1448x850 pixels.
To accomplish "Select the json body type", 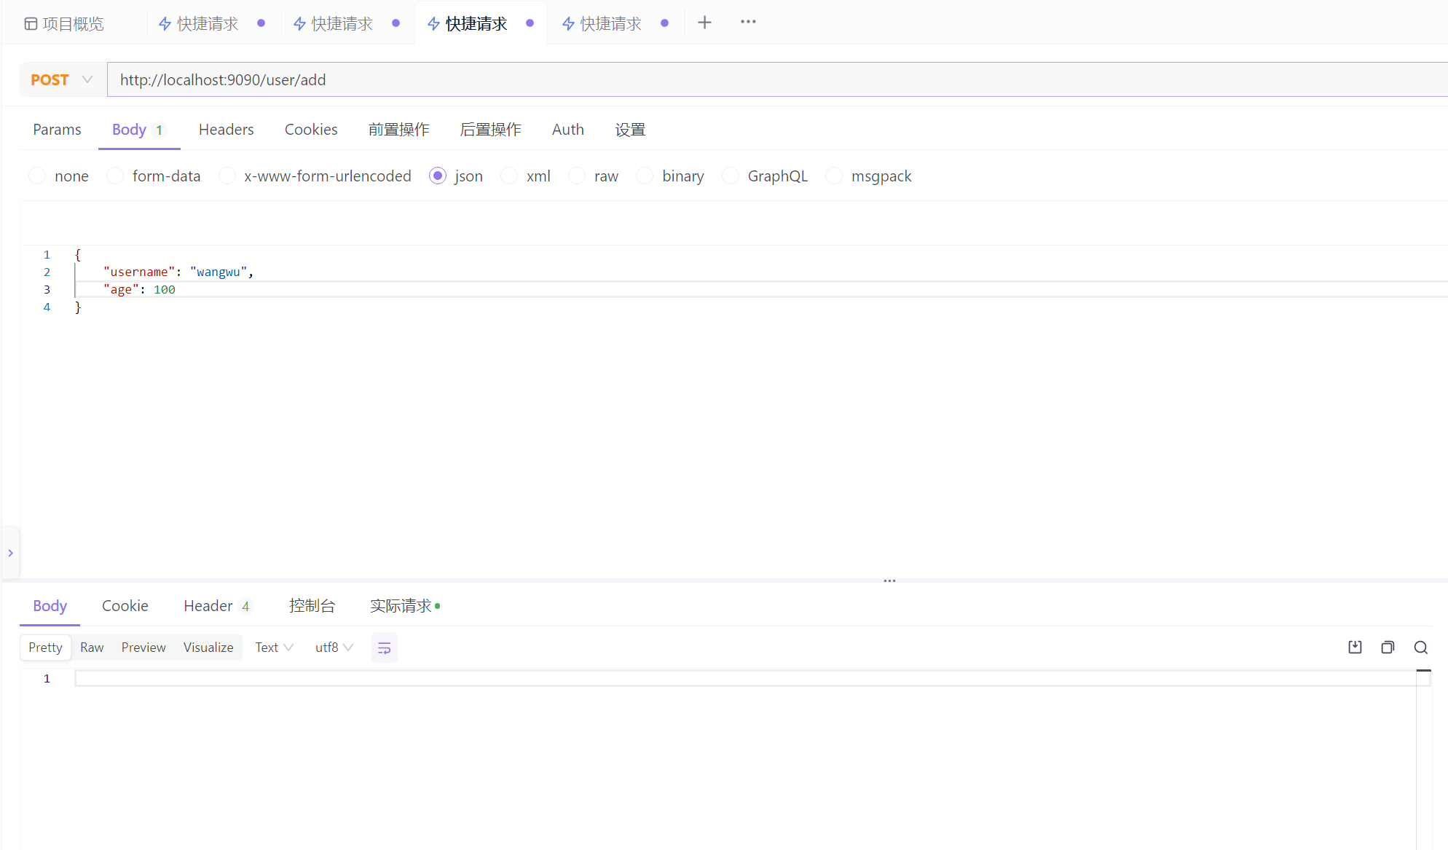I will pyautogui.click(x=456, y=176).
